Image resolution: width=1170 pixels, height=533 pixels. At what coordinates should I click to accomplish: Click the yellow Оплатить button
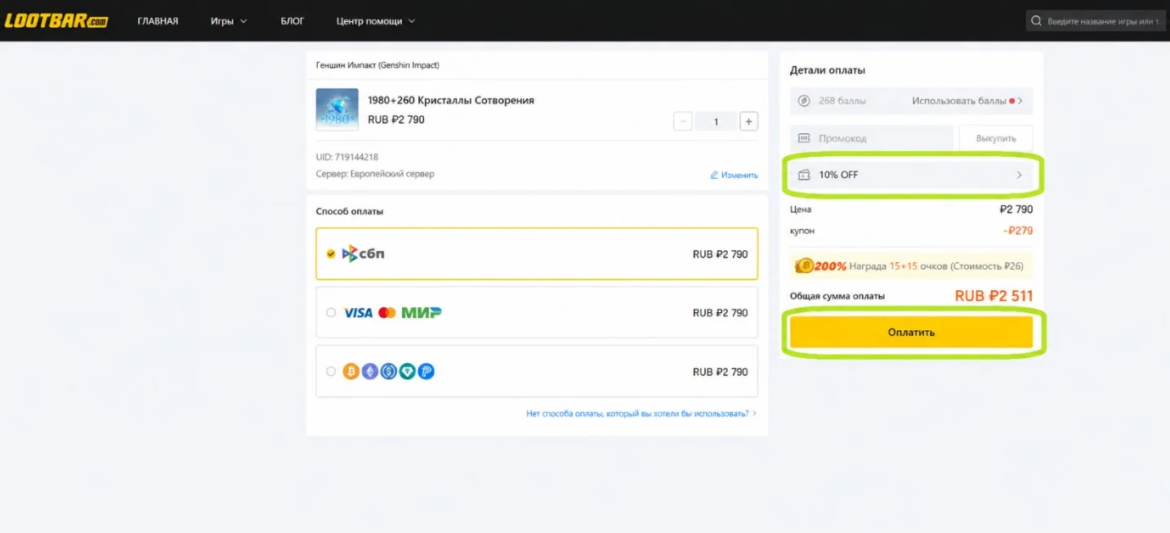pyautogui.click(x=911, y=332)
